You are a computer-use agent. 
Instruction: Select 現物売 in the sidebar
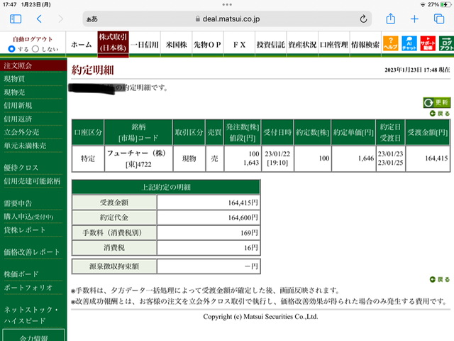click(14, 92)
